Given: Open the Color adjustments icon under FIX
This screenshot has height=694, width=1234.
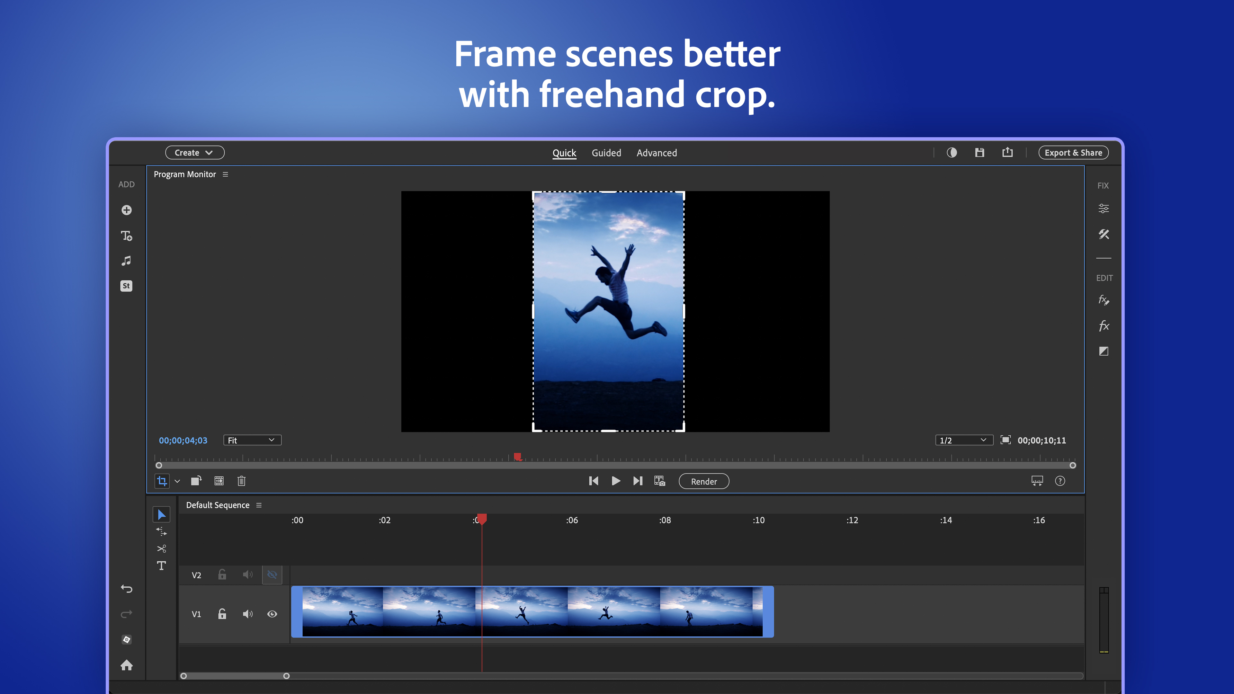Looking at the screenshot, I should tap(1104, 208).
